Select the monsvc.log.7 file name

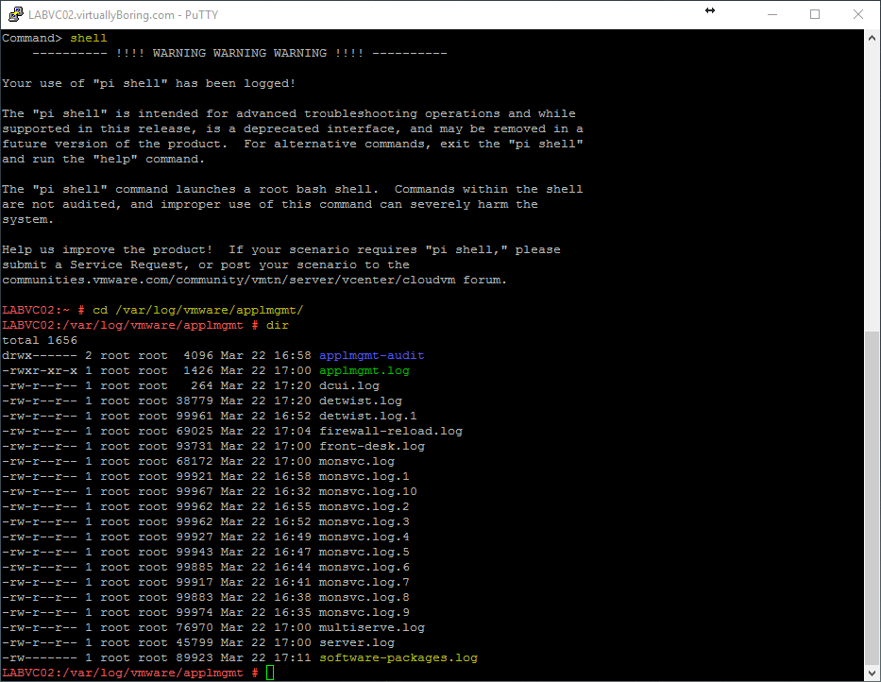coord(364,583)
